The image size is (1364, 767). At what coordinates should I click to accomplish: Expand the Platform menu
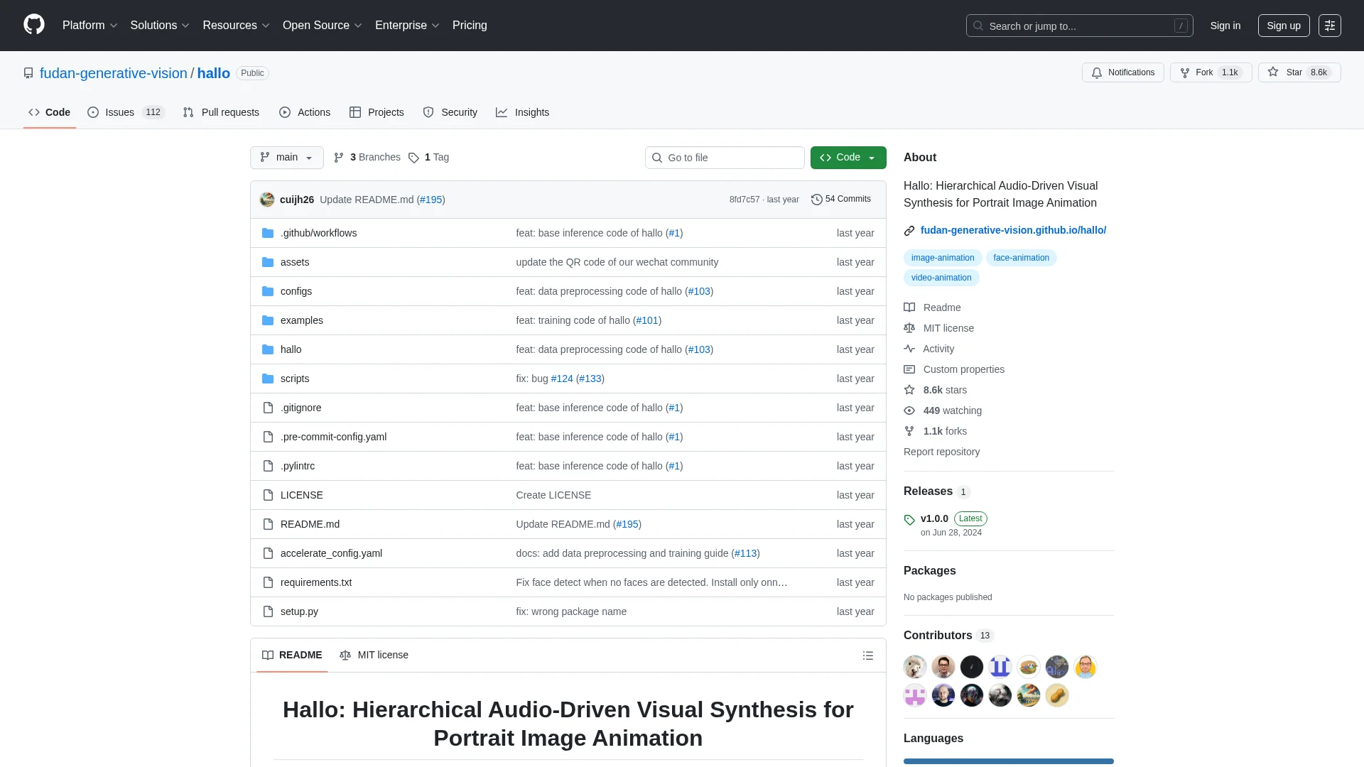[90, 26]
